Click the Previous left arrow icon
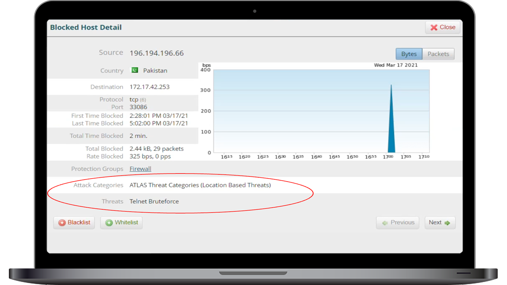This screenshot has height=285, width=507. point(385,223)
